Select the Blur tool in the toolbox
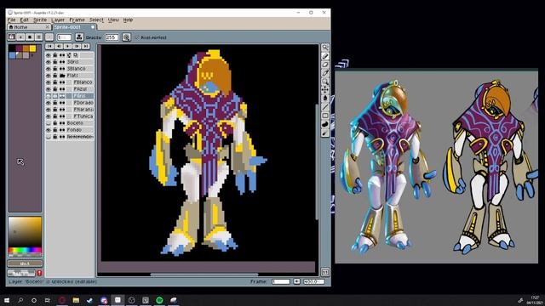Image resolution: width=545 pixels, height=306 pixels. click(x=325, y=133)
